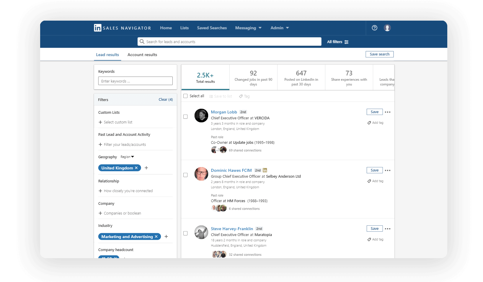The height and width of the screenshot is (282, 483).
Task: View Dominic Hawes' shared connections avatars
Action: [219, 208]
